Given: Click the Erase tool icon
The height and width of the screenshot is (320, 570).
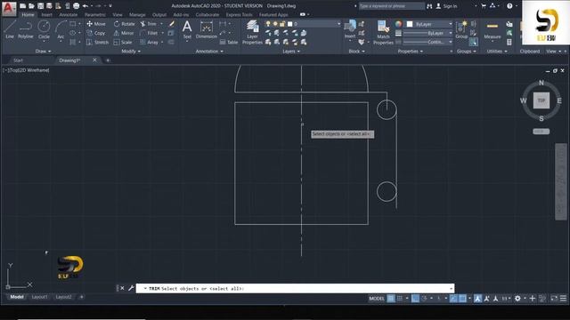Looking at the screenshot, I should click(171, 24).
